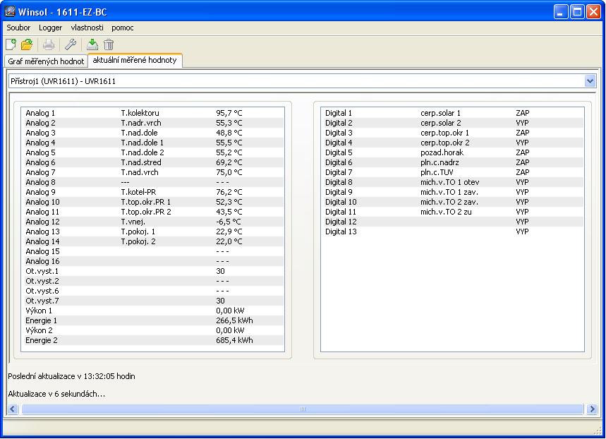Select the Digital 1 row label
The image size is (606, 439).
coord(339,113)
